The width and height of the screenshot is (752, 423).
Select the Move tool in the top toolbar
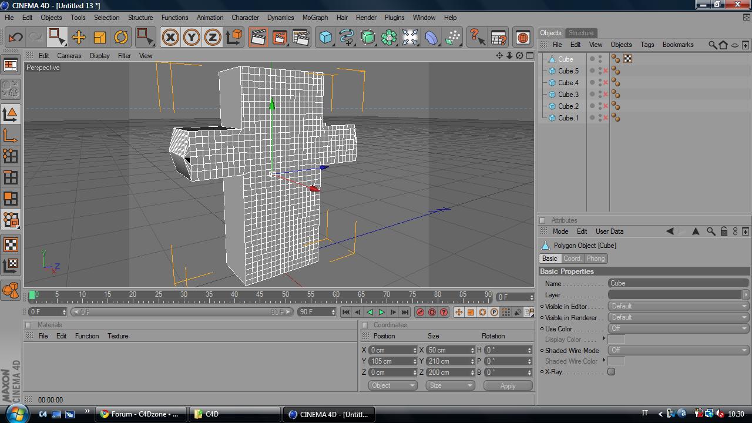(x=78, y=38)
